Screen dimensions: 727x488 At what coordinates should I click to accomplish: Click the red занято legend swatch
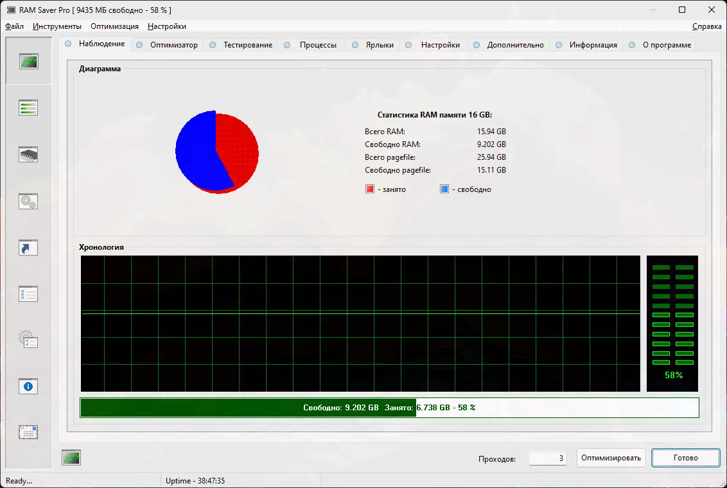pos(369,189)
